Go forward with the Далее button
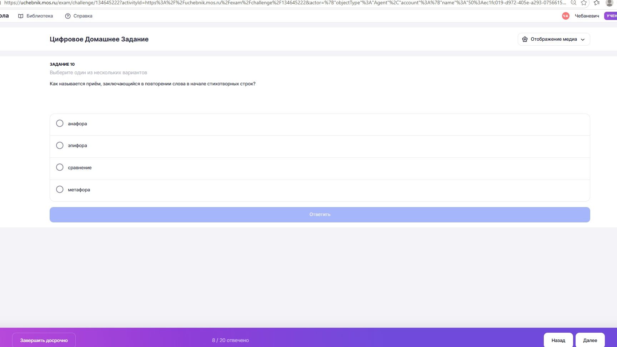Viewport: 617px width, 347px height. coord(590,340)
